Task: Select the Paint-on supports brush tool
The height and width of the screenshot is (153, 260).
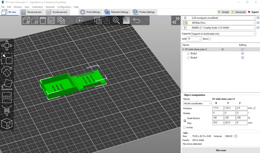Action: (x=7, y=110)
